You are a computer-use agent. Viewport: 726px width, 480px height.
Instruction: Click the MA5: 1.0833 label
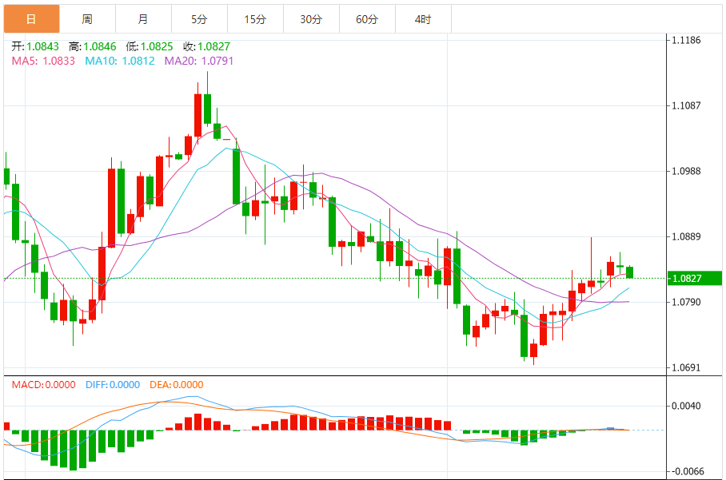pyautogui.click(x=43, y=61)
